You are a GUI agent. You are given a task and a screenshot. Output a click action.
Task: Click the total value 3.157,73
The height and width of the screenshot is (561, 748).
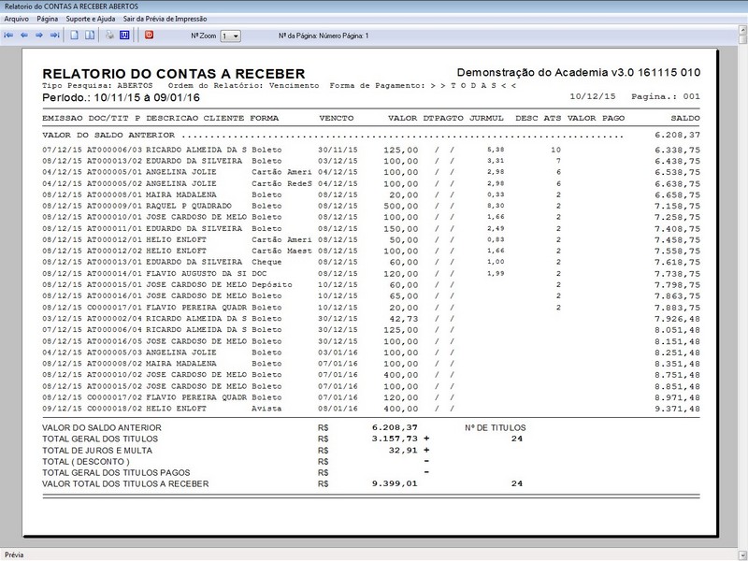[395, 439]
